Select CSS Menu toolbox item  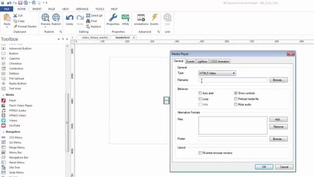[x=15, y=138]
